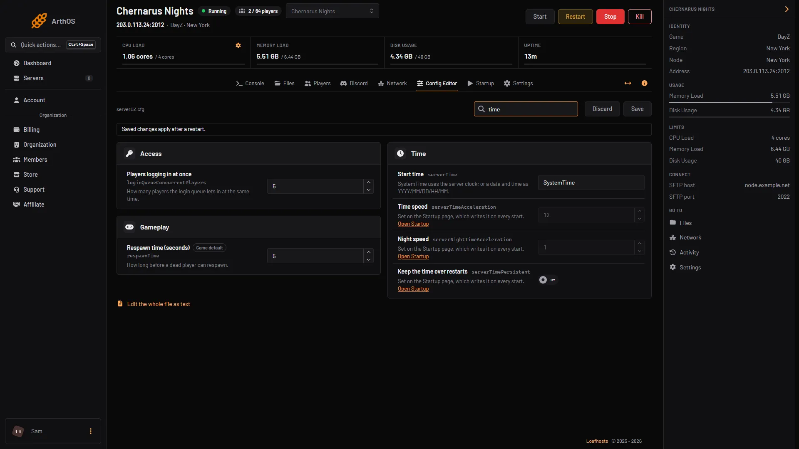
Task: Discard the config changes
Action: [602, 109]
